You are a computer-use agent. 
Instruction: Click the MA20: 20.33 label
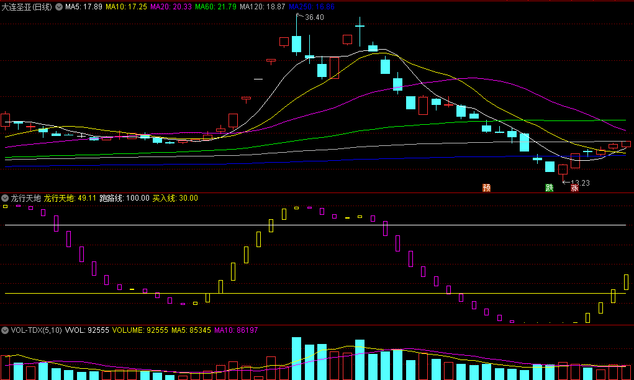click(171, 7)
